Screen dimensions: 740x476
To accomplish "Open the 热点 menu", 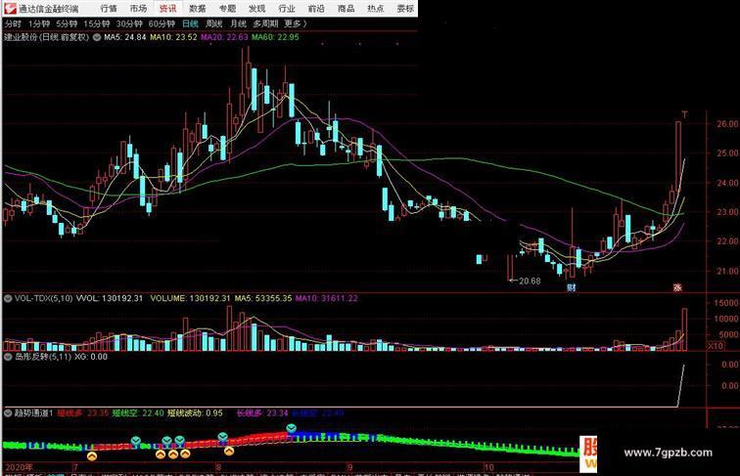I will [376, 9].
